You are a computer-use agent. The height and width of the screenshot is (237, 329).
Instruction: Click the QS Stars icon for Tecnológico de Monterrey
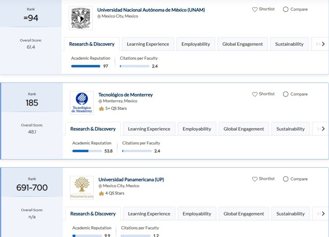[101, 108]
